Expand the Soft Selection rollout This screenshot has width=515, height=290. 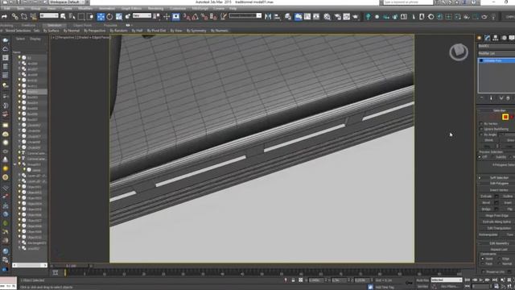click(499, 177)
